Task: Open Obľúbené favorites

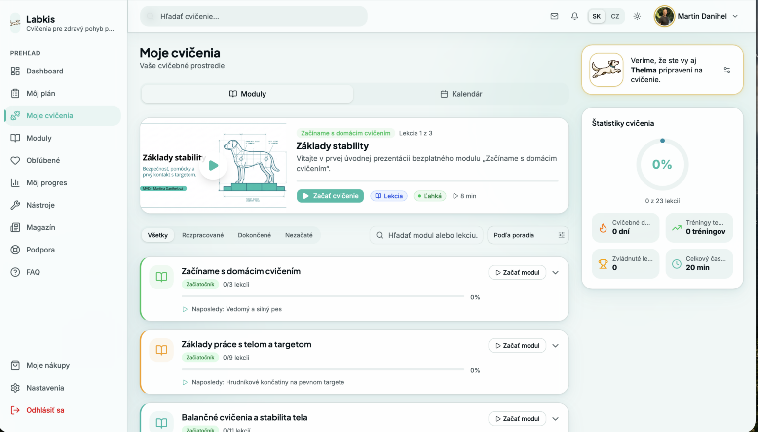Action: pos(62,160)
